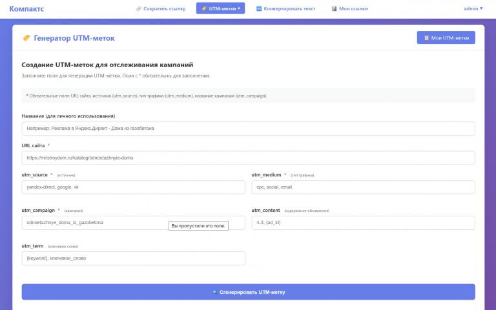Focus the utm_content input field
The width and height of the screenshot is (496, 310).
[363, 222]
